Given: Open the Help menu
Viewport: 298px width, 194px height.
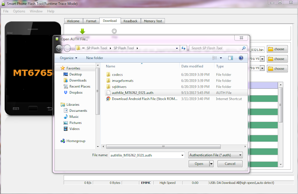Looking at the screenshot, I should pyautogui.click(x=51, y=11).
